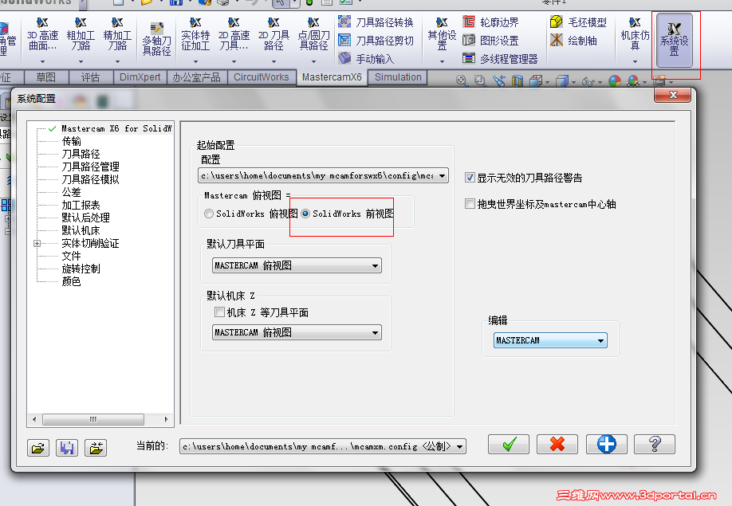Open the 2D 高速刀具 toolpath tool
The image size is (732, 506).
pyautogui.click(x=234, y=34)
